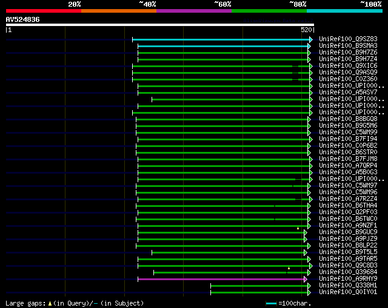The image size is (388, 308).
Task: Click the arrowhead ending the UniRef100_Q9SZ83 bar
Action: click(311, 39)
